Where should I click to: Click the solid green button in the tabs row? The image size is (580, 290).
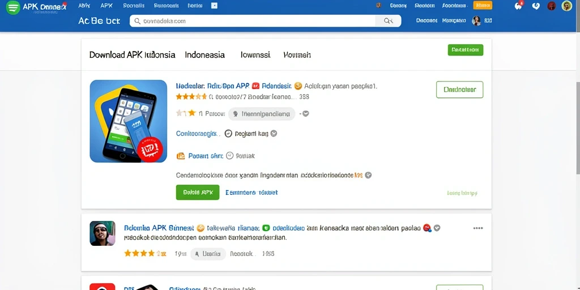click(466, 50)
